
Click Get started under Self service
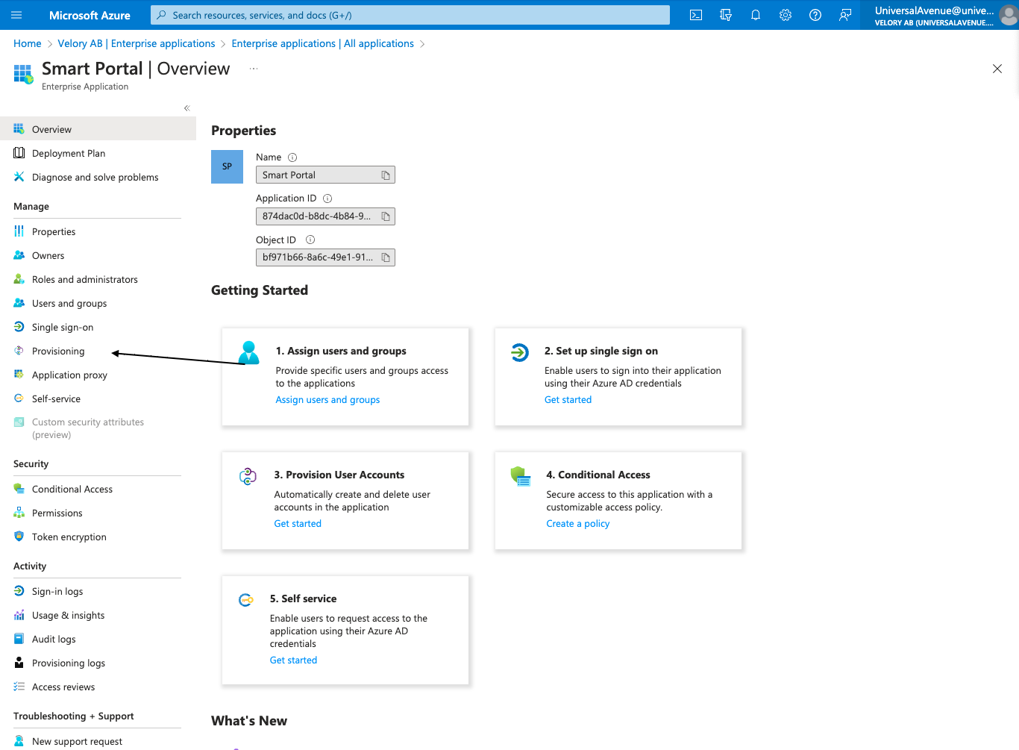tap(293, 660)
